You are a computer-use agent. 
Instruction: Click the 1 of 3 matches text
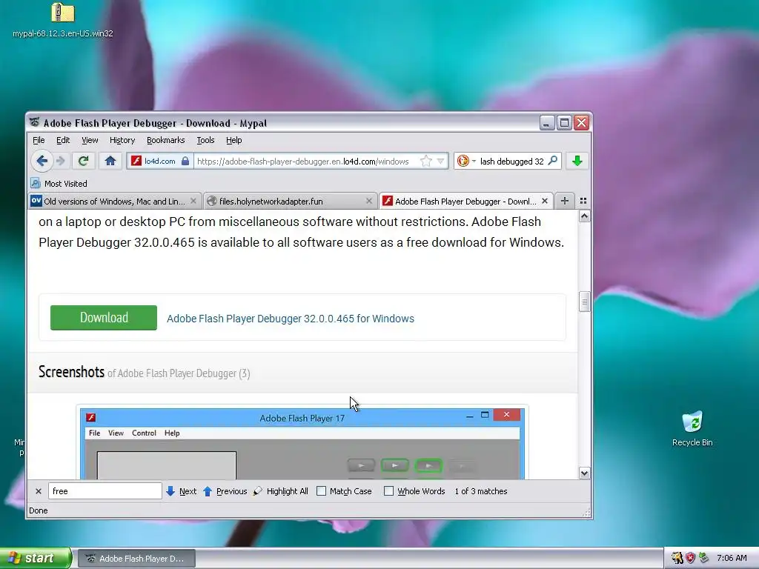(x=480, y=491)
